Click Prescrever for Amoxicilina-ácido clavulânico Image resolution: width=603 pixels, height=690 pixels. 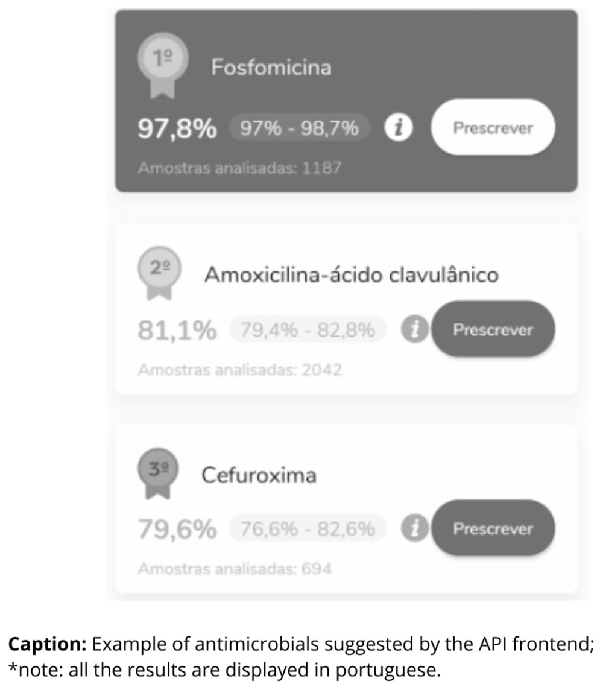coord(493,329)
